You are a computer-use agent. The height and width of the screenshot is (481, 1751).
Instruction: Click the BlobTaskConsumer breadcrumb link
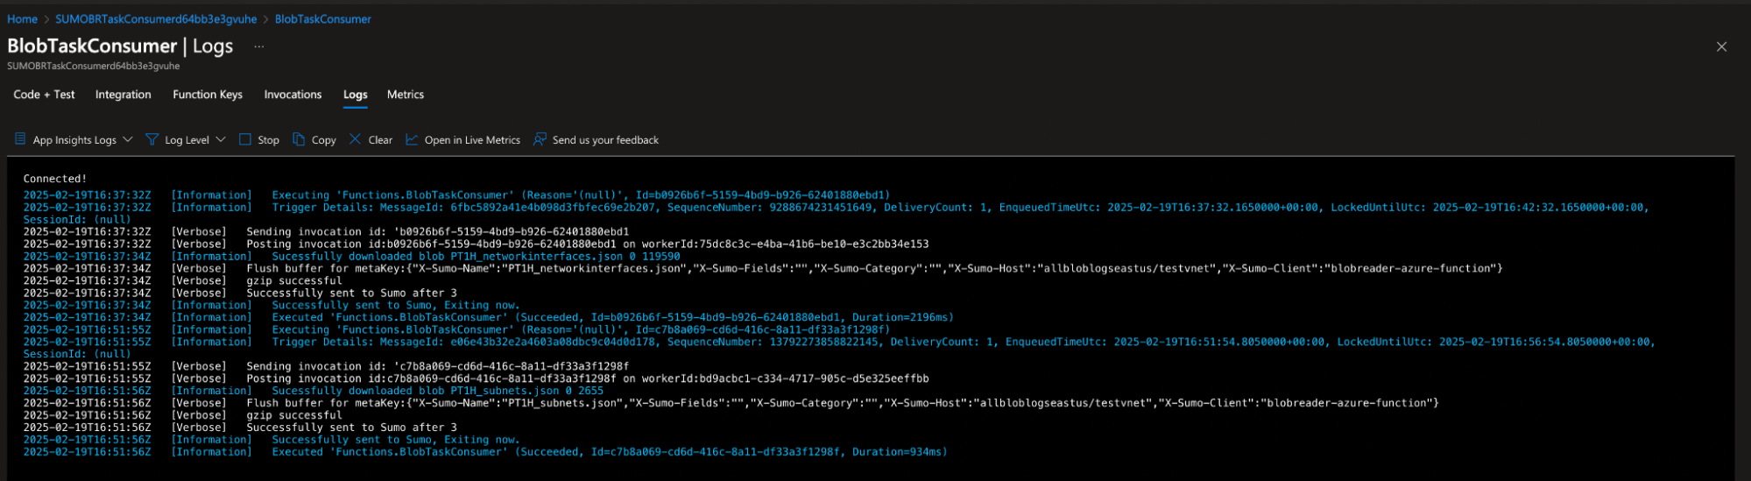click(322, 19)
